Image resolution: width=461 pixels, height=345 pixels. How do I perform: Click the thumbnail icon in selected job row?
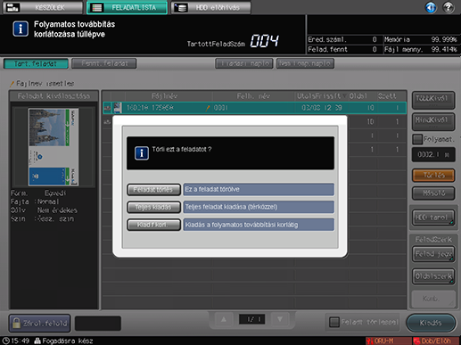[118, 108]
